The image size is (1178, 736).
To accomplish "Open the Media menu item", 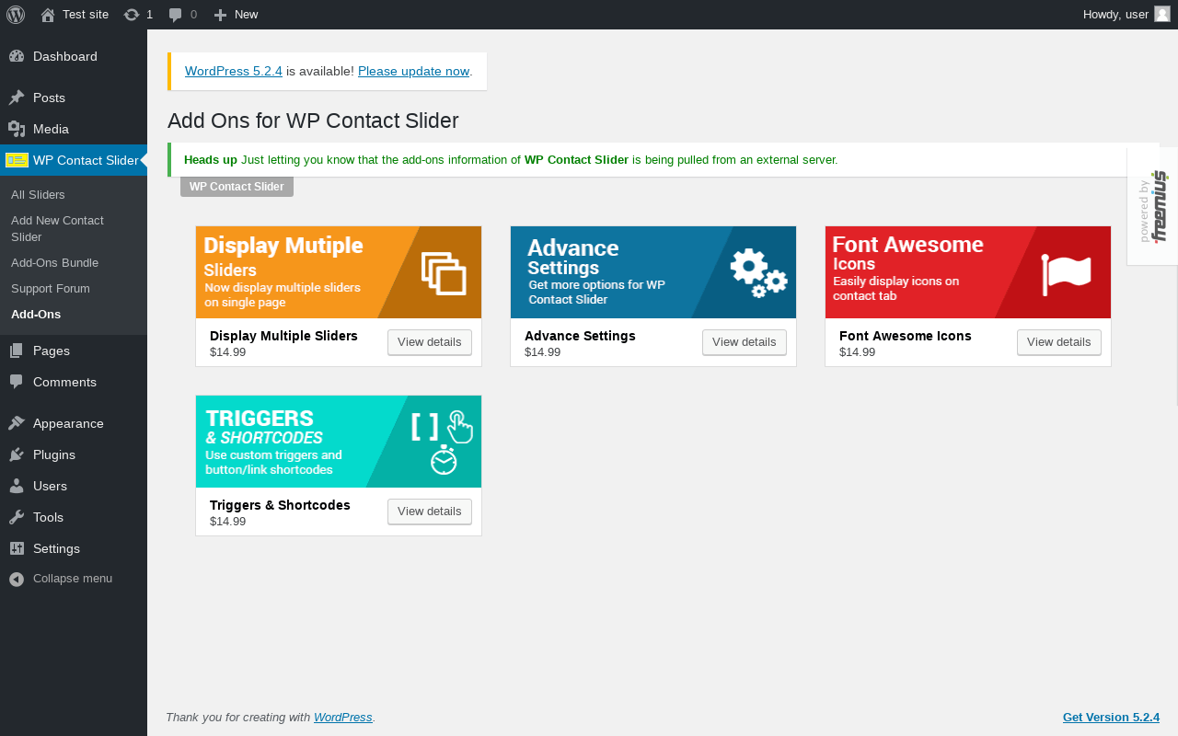I will 74,129.
